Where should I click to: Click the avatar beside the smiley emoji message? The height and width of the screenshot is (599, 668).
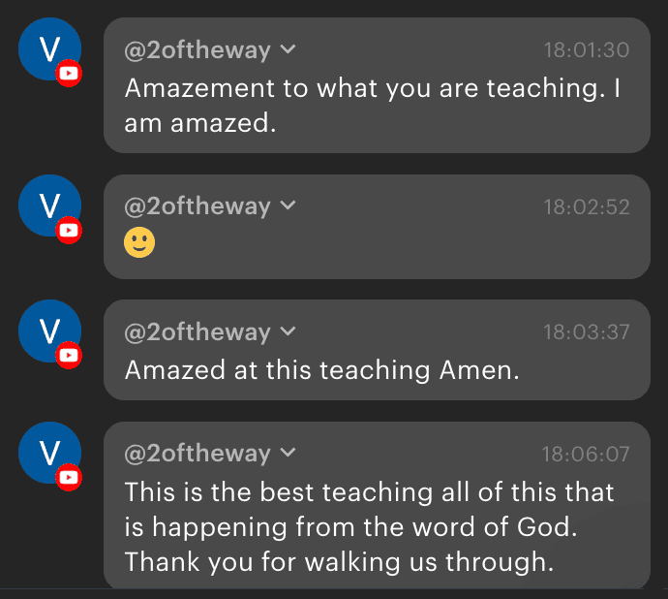48,205
